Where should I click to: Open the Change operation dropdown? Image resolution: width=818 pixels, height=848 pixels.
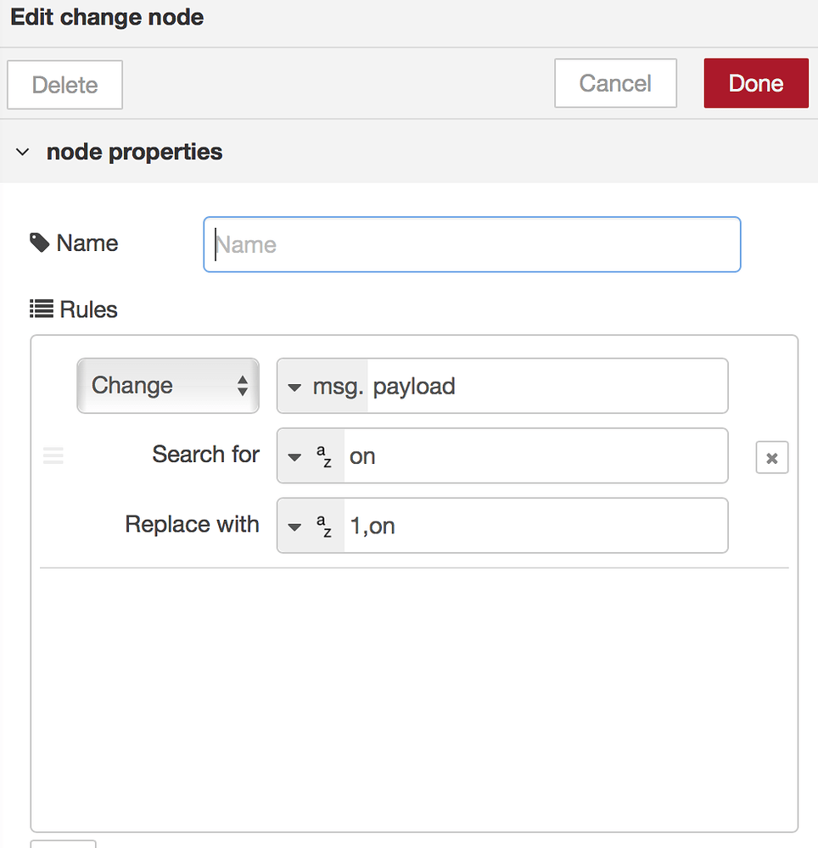(167, 385)
